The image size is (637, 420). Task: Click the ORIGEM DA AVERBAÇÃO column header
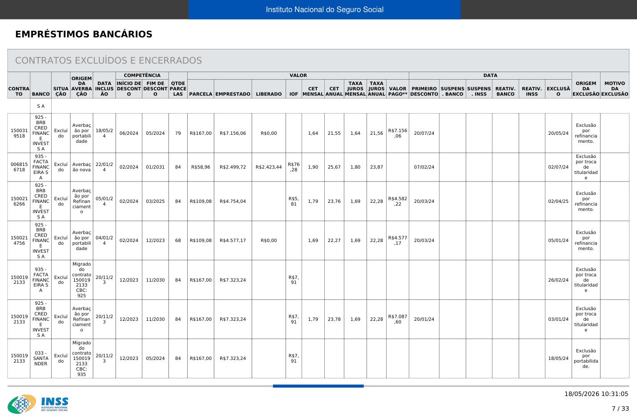tap(82, 86)
